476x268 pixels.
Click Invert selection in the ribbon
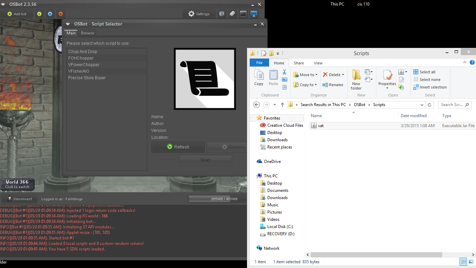[x=430, y=87]
